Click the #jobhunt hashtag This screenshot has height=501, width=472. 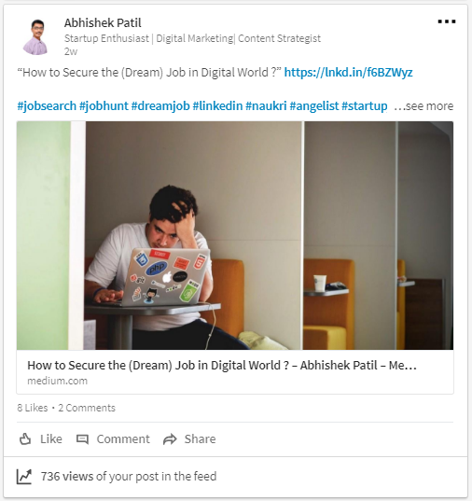(104, 105)
